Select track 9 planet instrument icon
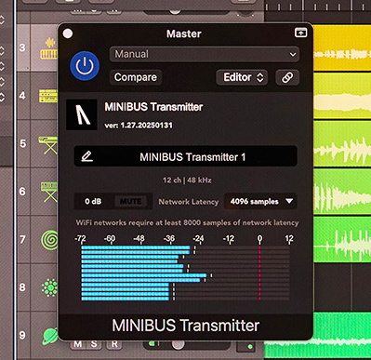Viewport: 371px width, 360px height. (50, 336)
